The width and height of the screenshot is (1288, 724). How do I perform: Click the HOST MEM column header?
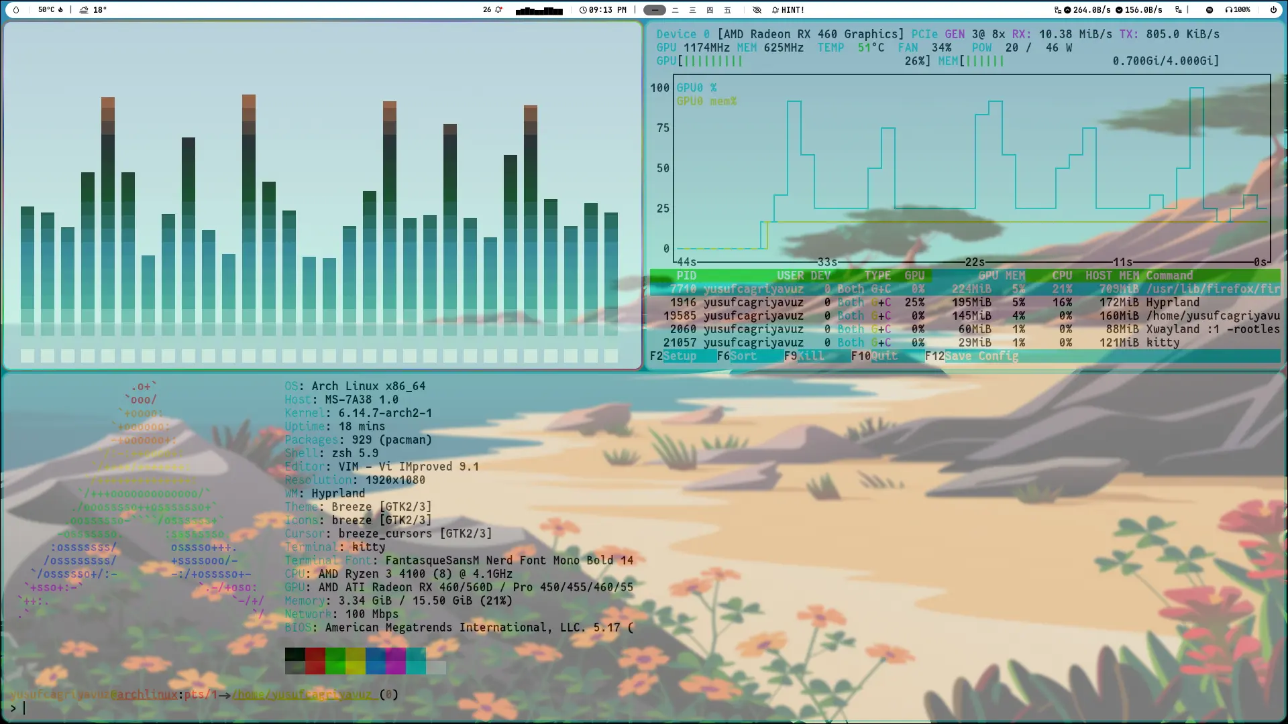pyautogui.click(x=1112, y=276)
